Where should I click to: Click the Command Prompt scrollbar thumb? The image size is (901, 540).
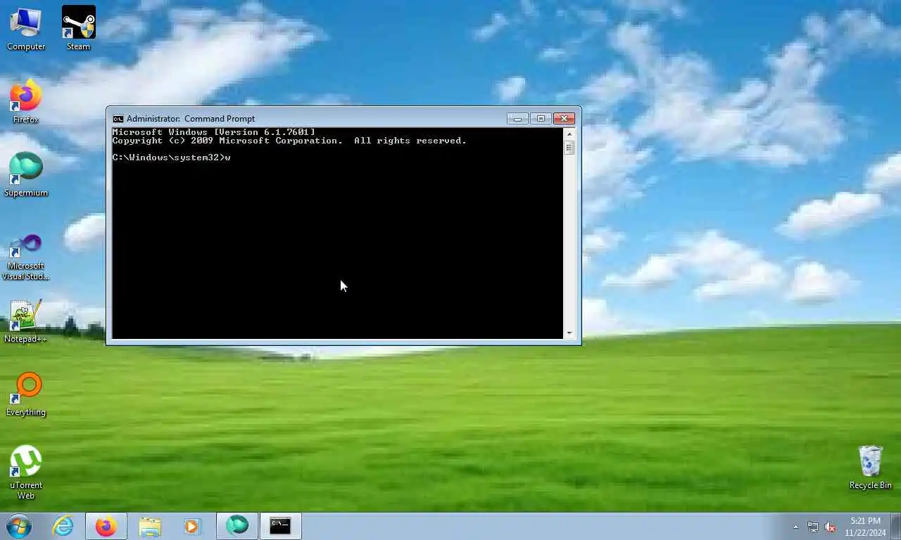pos(569,148)
